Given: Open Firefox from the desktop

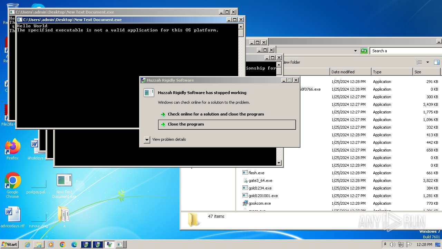Looking at the screenshot, I should click(12, 149).
